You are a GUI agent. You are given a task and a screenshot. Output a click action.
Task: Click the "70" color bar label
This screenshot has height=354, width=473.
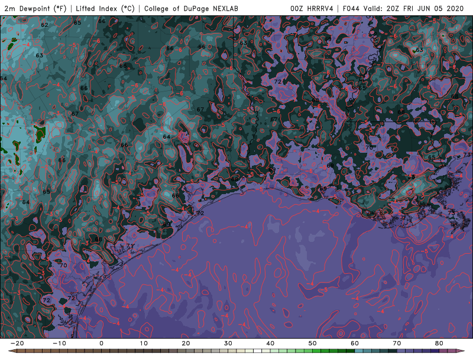[x=397, y=343]
